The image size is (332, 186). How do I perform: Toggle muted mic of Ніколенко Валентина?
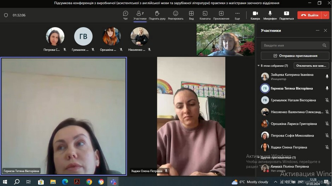pyautogui.click(x=327, y=112)
